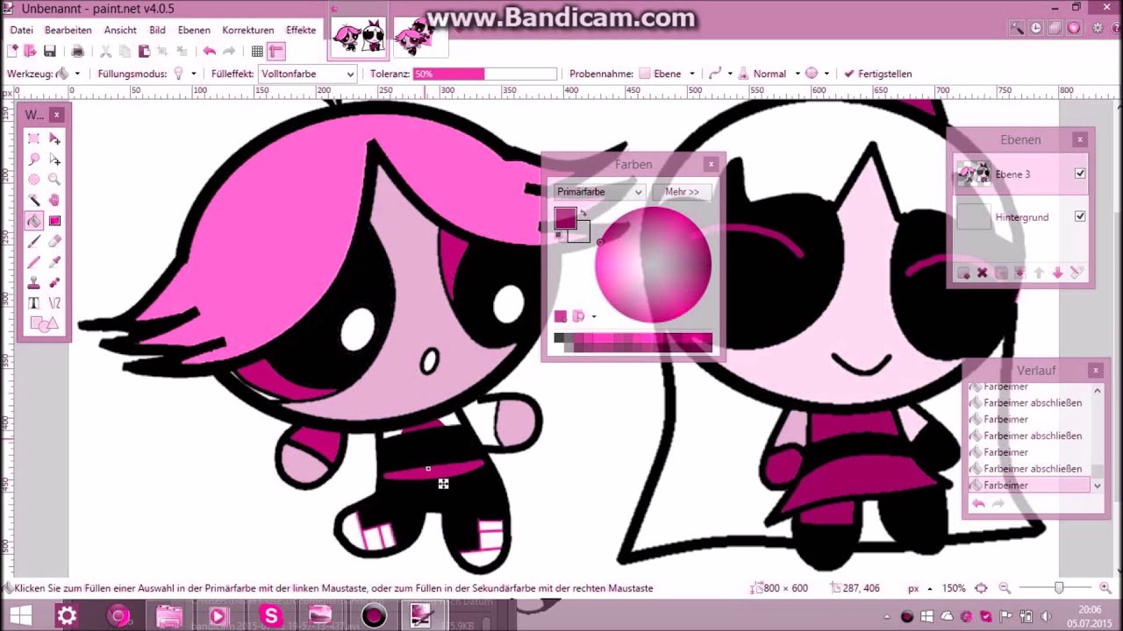Adjust the Toleranz 50% slider
Viewport: 1123px width, 631px height.
pyautogui.click(x=484, y=74)
